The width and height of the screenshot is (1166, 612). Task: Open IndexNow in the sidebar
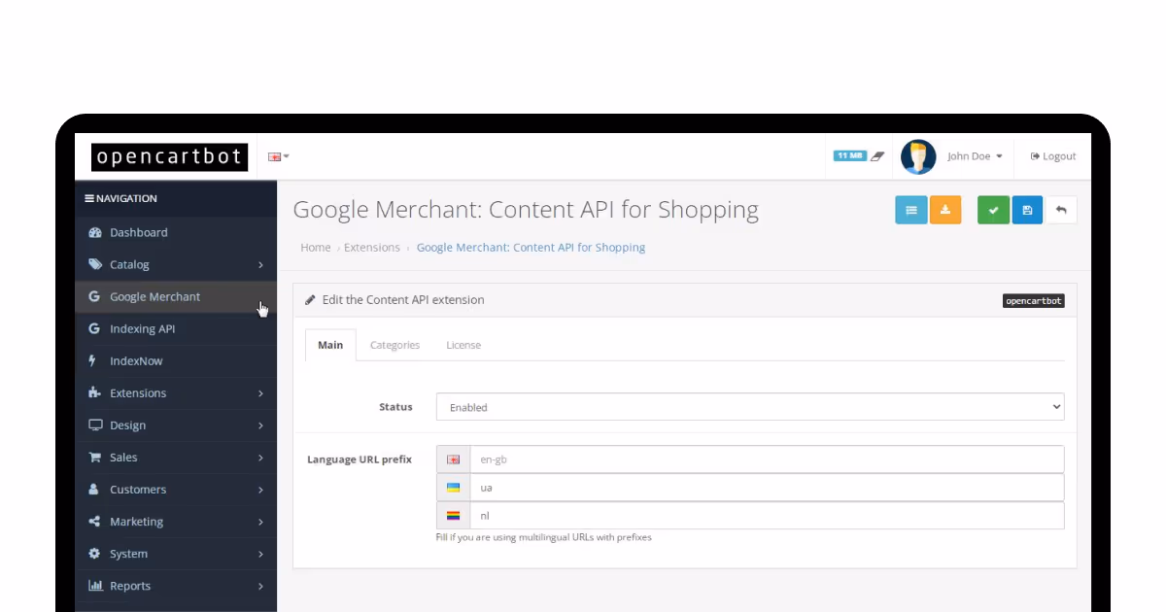[176, 360]
